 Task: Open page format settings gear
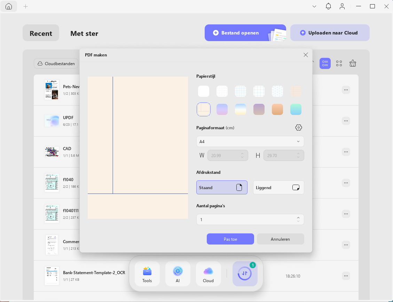click(x=299, y=128)
